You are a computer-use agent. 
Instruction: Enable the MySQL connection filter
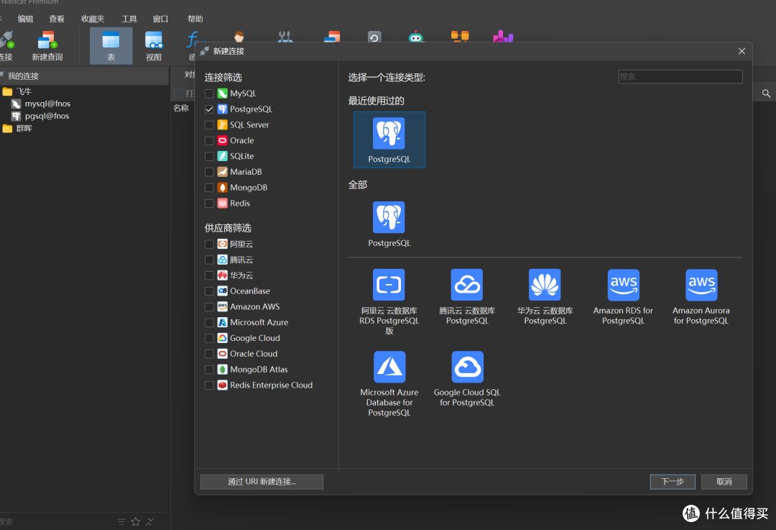click(x=209, y=93)
